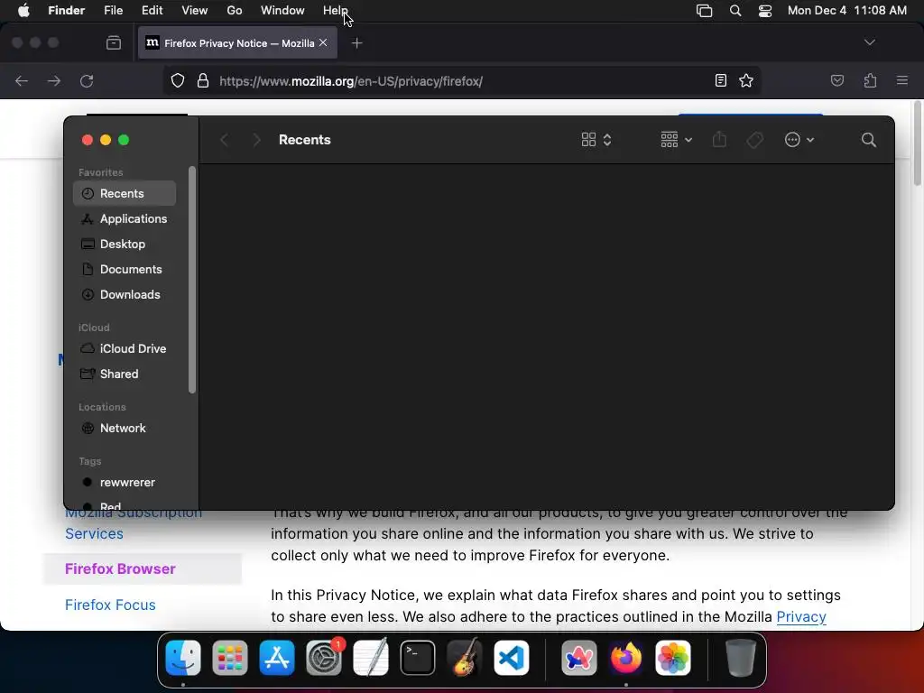Viewport: 924px width, 693px height.
Task: Open Firefox Extensions puzzle icon
Action: tap(870, 80)
